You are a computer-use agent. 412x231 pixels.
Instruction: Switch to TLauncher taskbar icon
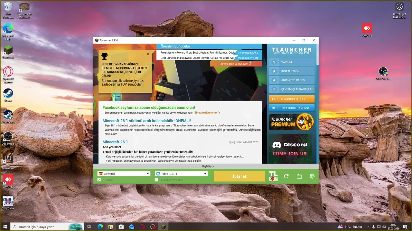click(164, 227)
